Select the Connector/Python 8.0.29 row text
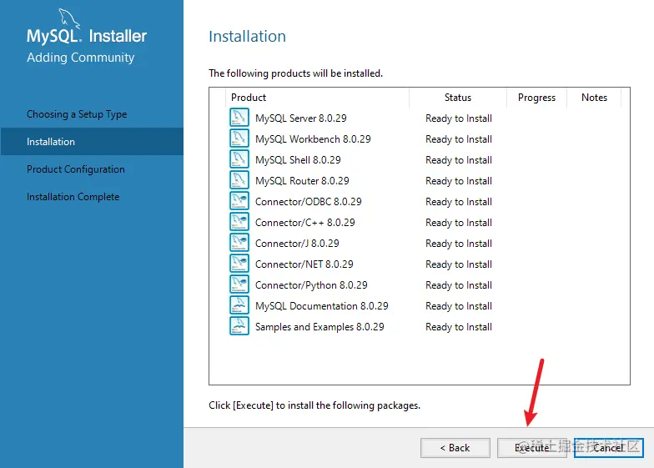The width and height of the screenshot is (654, 468). pyautogui.click(x=311, y=285)
